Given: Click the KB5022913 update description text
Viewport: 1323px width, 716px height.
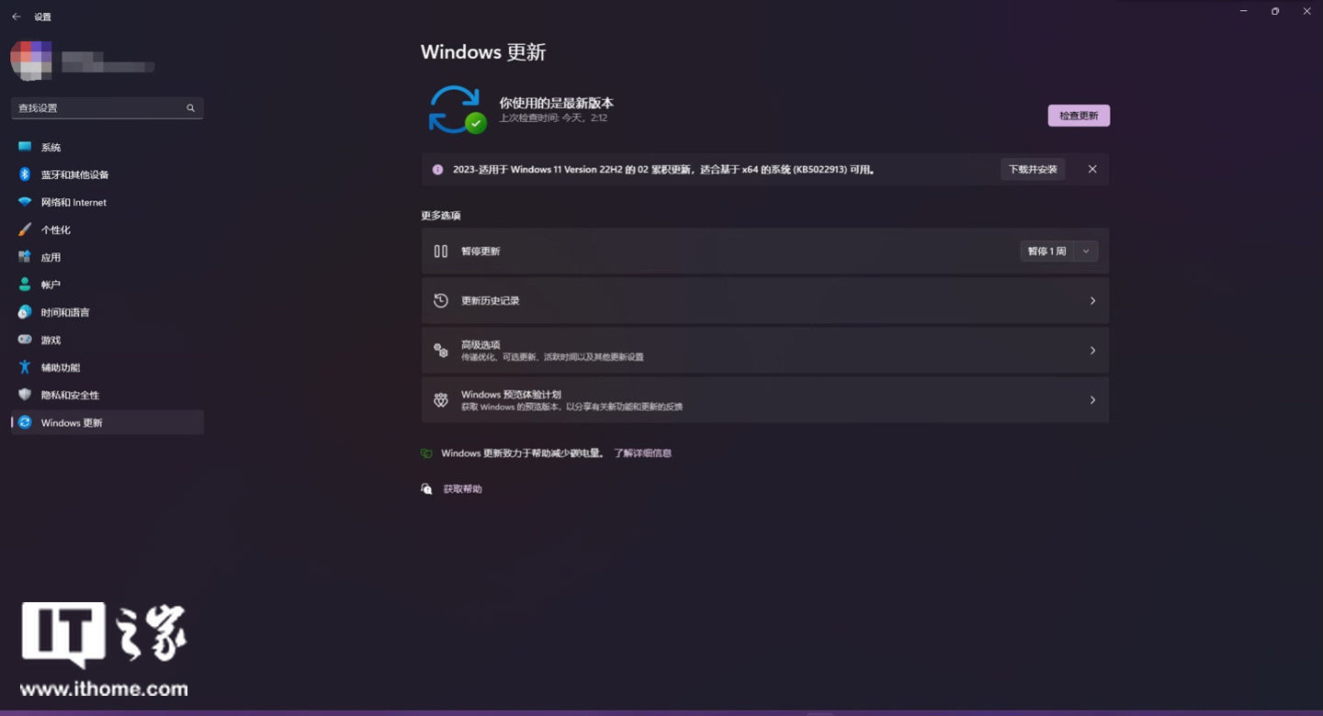Looking at the screenshot, I should pyautogui.click(x=663, y=170).
